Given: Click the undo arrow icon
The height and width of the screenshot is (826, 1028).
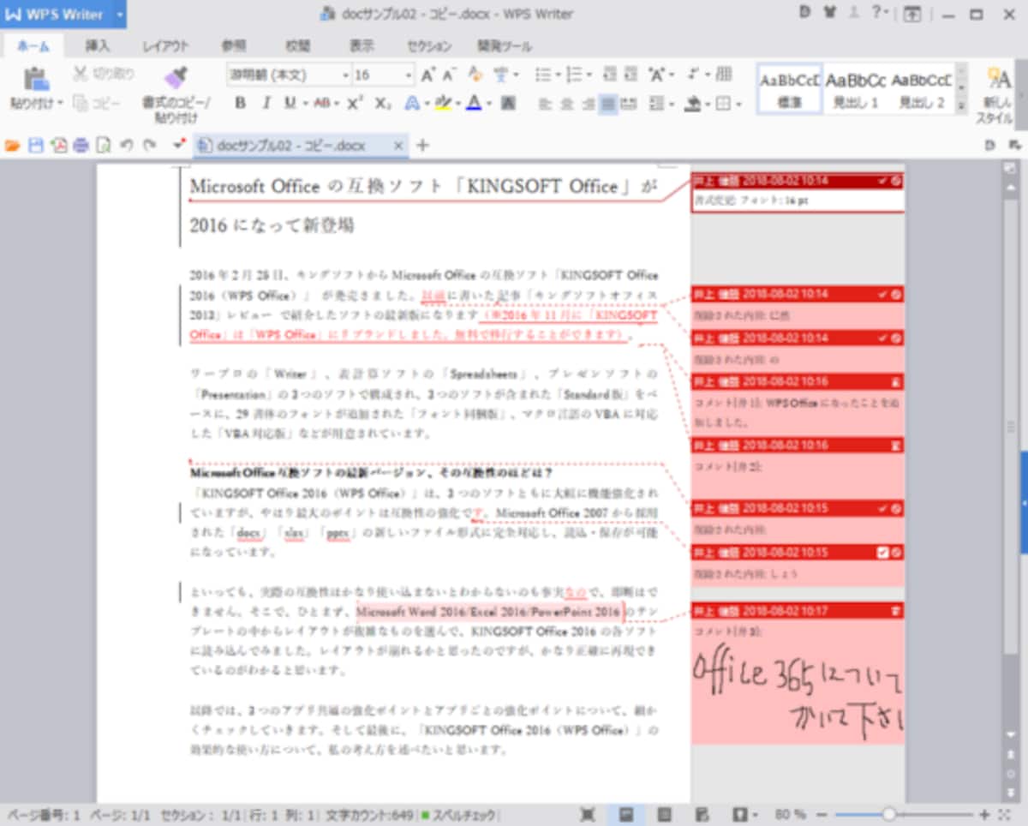Looking at the screenshot, I should coord(127,146).
